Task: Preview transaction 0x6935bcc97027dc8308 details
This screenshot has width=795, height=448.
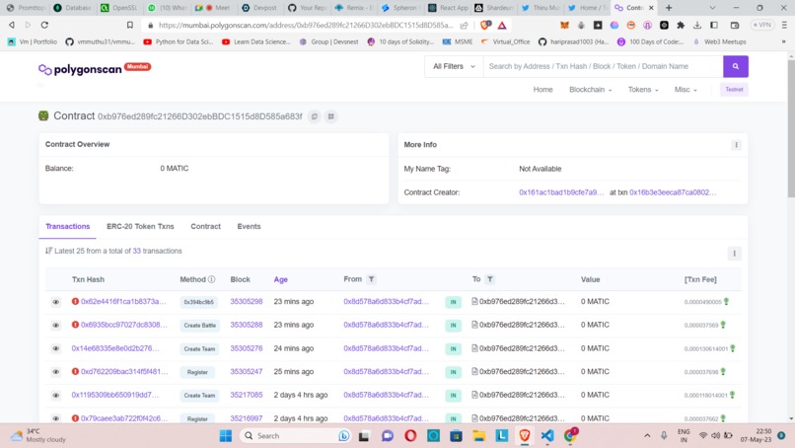Action: (56, 326)
